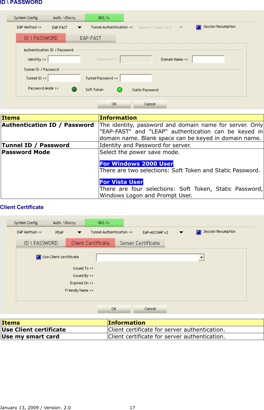Open the client certificate selection combo box

click(x=201, y=257)
